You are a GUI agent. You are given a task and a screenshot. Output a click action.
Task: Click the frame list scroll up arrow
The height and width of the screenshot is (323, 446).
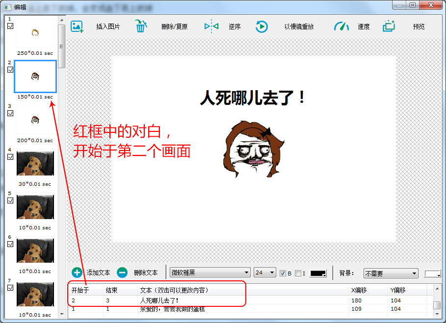tap(62, 20)
